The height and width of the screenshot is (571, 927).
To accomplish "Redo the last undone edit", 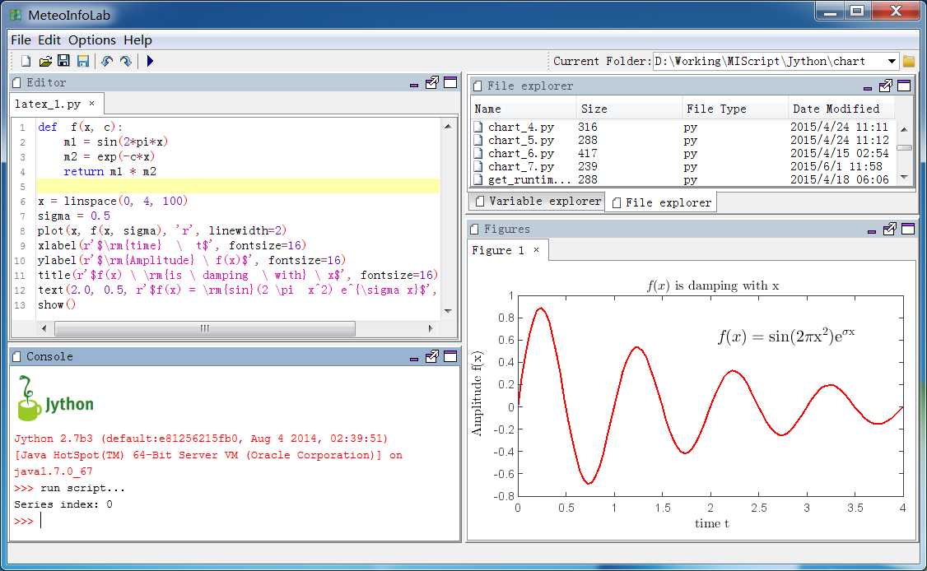I will pos(125,61).
